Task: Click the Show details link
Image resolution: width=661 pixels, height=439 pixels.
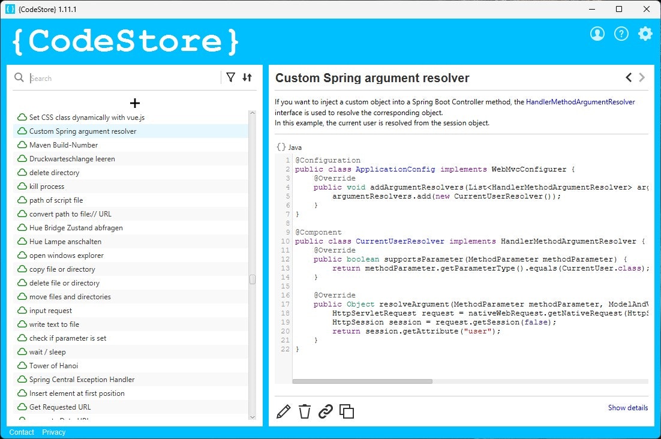Action: (627, 407)
